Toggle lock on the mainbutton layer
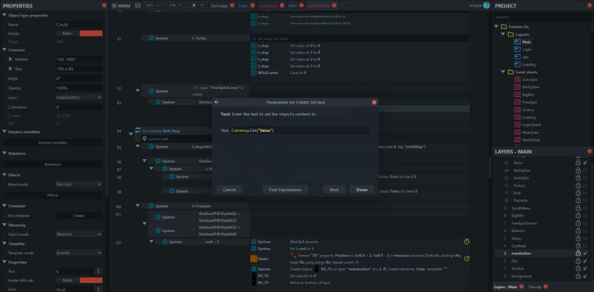Viewport: 594px width, 292px height. coord(578,253)
